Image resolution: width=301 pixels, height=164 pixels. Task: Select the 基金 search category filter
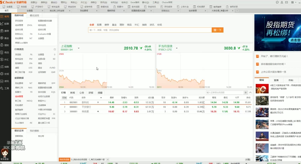pyautogui.click(x=114, y=25)
